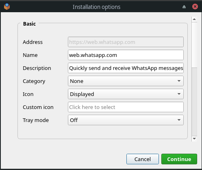Roll up the window with the eject-shaped icon
The width and height of the screenshot is (202, 170).
[184, 7]
